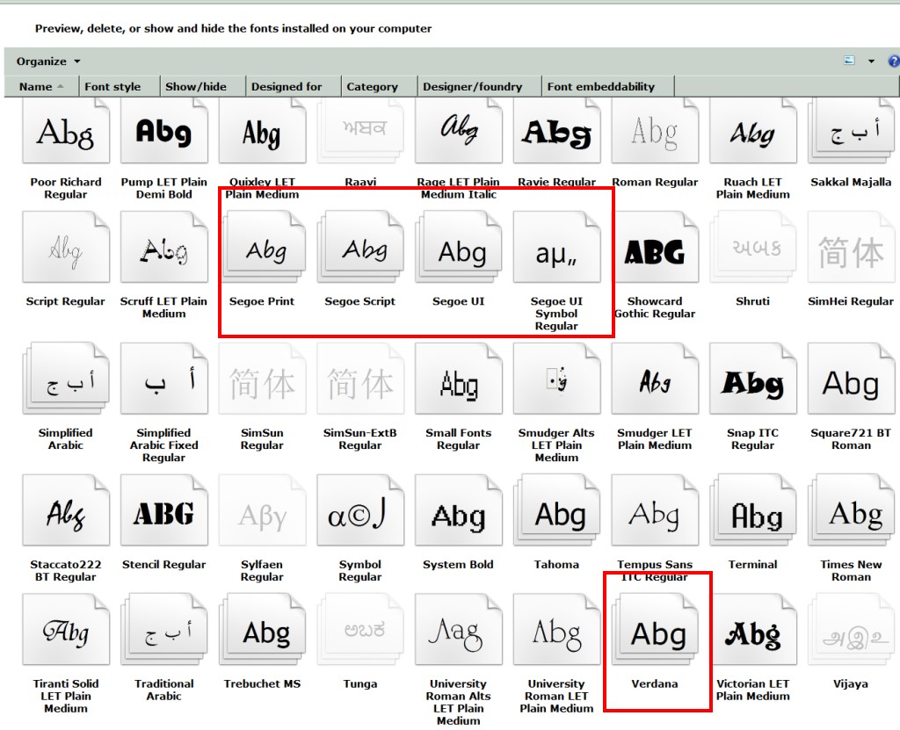Open the Organize dropdown menu
The image size is (900, 730).
pos(48,61)
